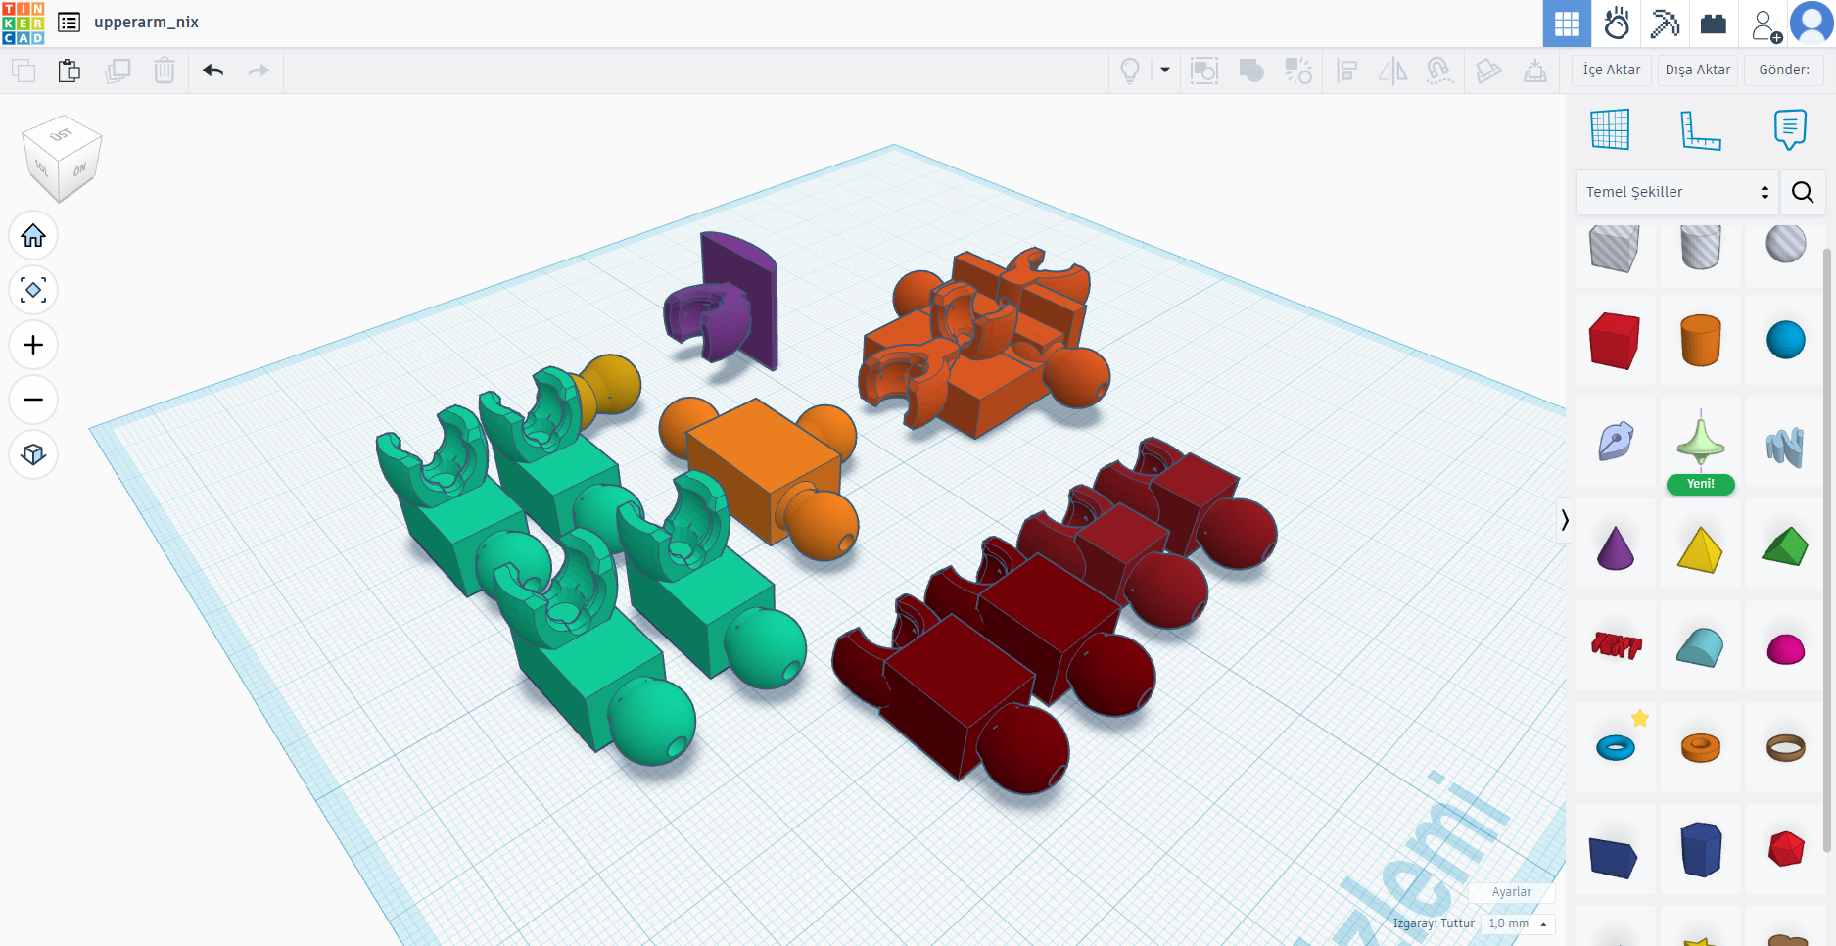Select the upperarm_nix design name
This screenshot has height=946, width=1836.
coord(146,23)
